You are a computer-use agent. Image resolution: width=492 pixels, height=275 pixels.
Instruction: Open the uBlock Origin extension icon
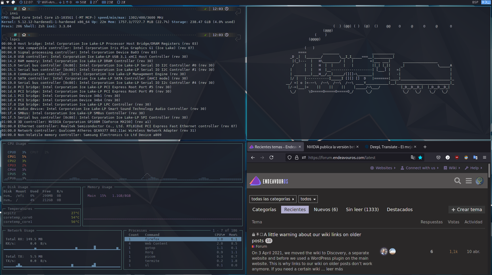coord(457,157)
